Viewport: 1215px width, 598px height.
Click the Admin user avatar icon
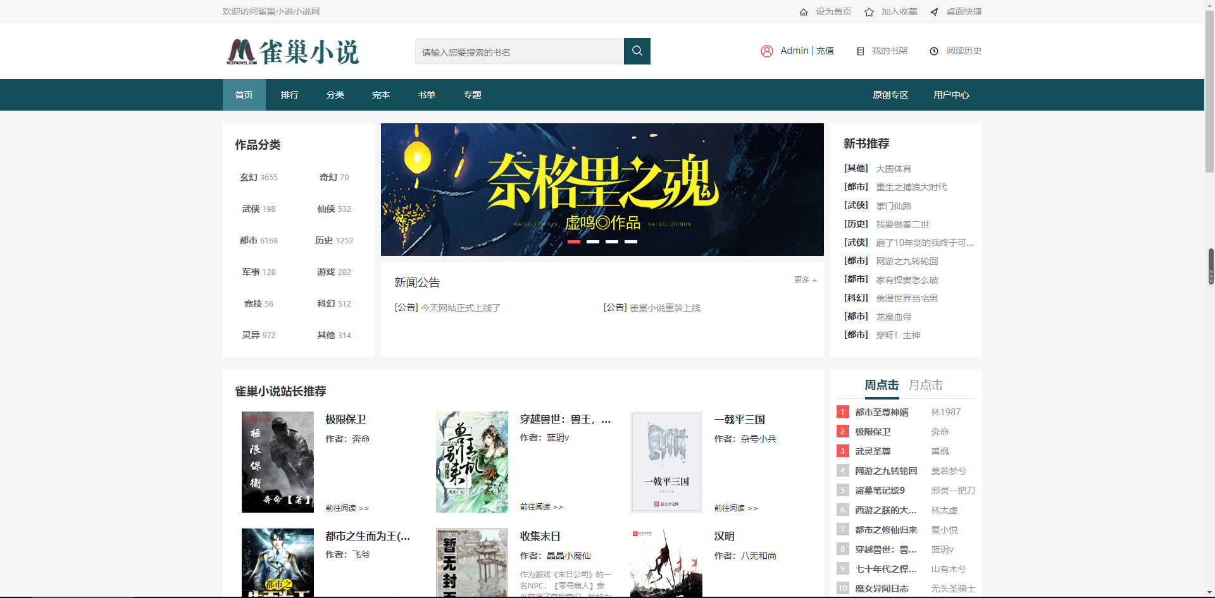click(x=767, y=51)
